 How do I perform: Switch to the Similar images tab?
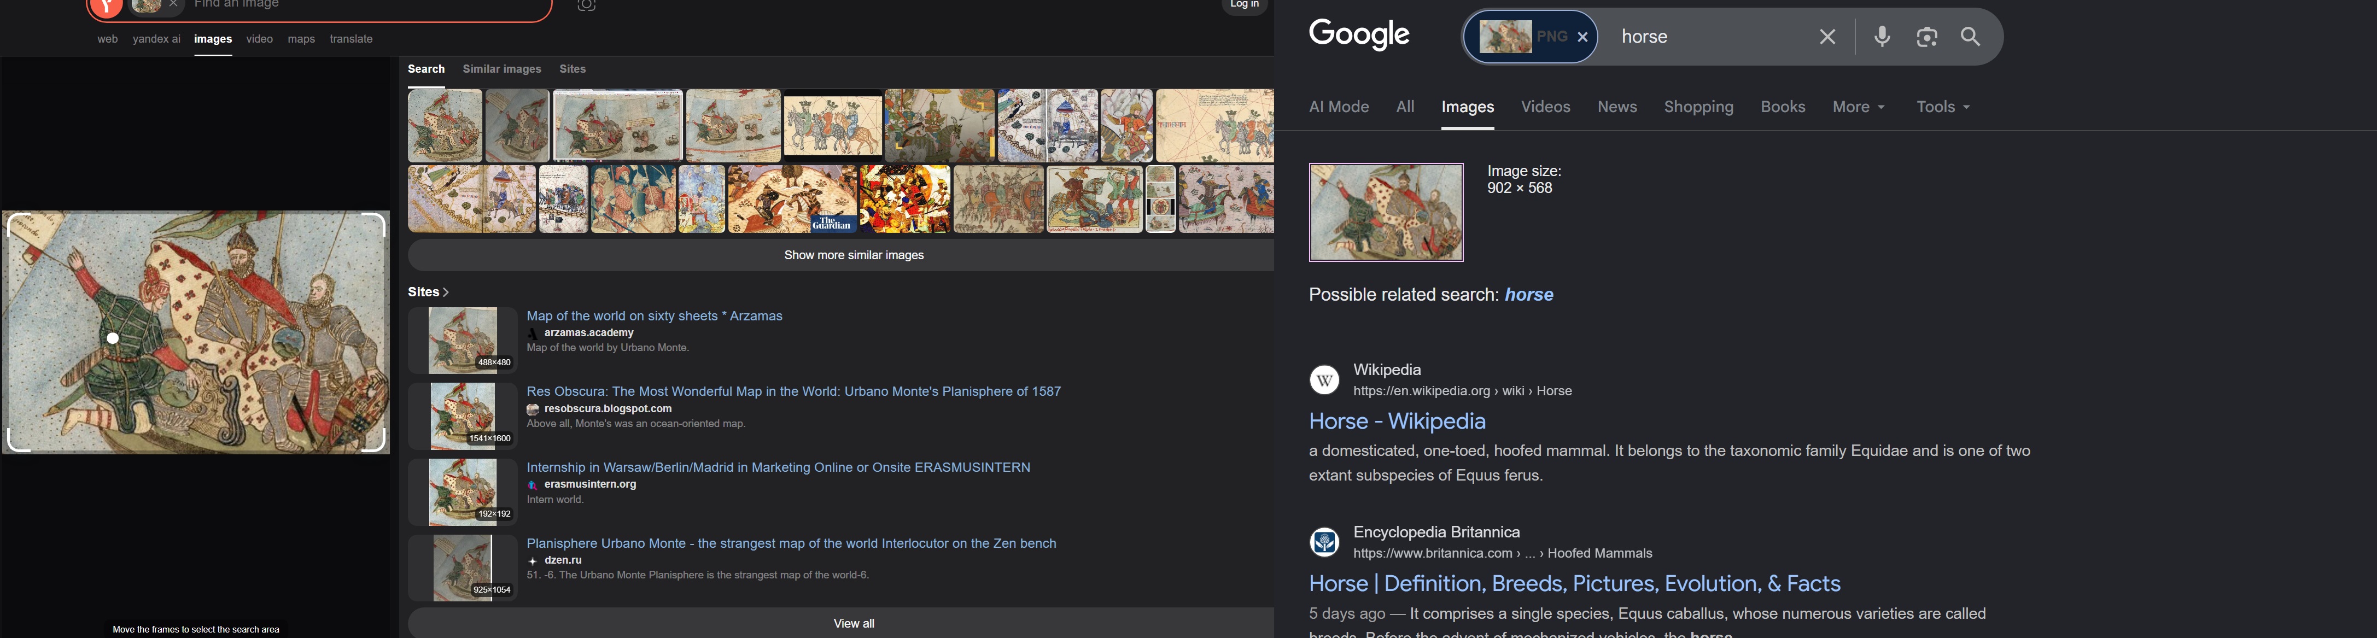pos(501,69)
